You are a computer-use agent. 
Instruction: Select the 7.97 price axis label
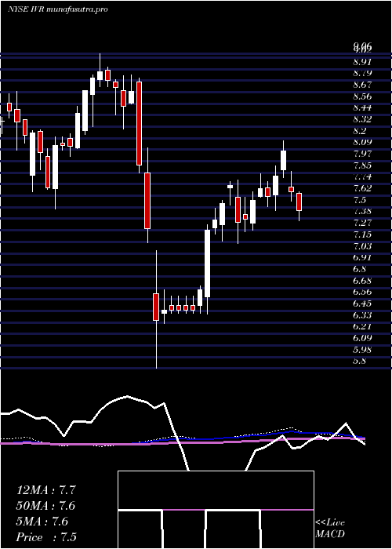[362, 154]
